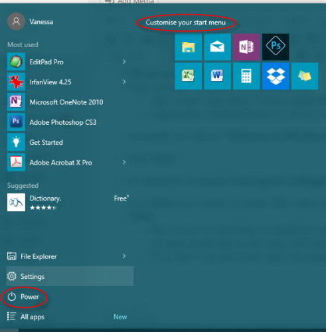This screenshot has height=332, width=326.
Task: Click the EditPad Pro icon
Action: coord(16,62)
